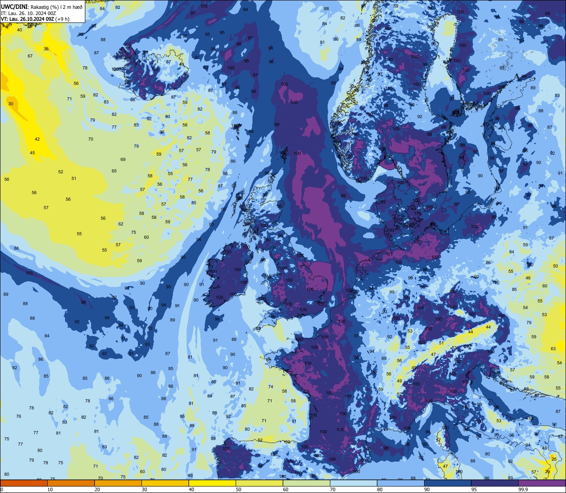This screenshot has height=493, width=566.
Task: Pick the 50–60 pale yellow legend segment
Action: (x=259, y=483)
